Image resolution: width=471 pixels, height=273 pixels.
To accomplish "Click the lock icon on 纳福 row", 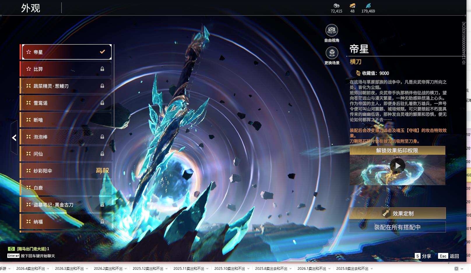I will (x=102, y=222).
